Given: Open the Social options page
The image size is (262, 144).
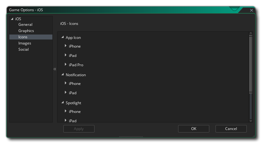Looking at the screenshot, I should (24, 49).
